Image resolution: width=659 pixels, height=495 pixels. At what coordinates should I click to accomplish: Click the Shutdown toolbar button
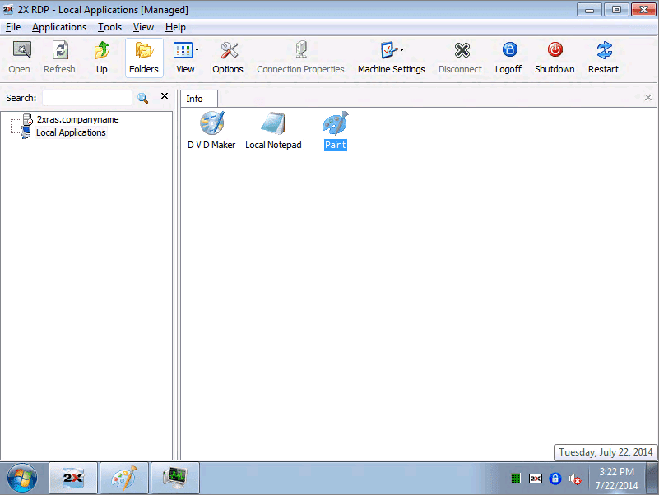pos(555,58)
